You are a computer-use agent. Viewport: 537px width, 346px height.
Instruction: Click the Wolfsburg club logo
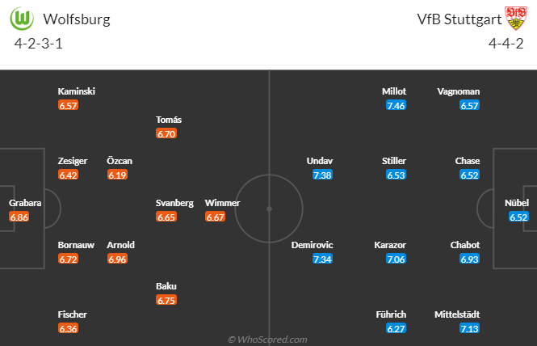click(x=23, y=18)
